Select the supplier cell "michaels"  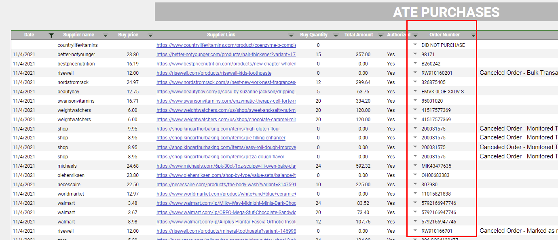(67, 166)
